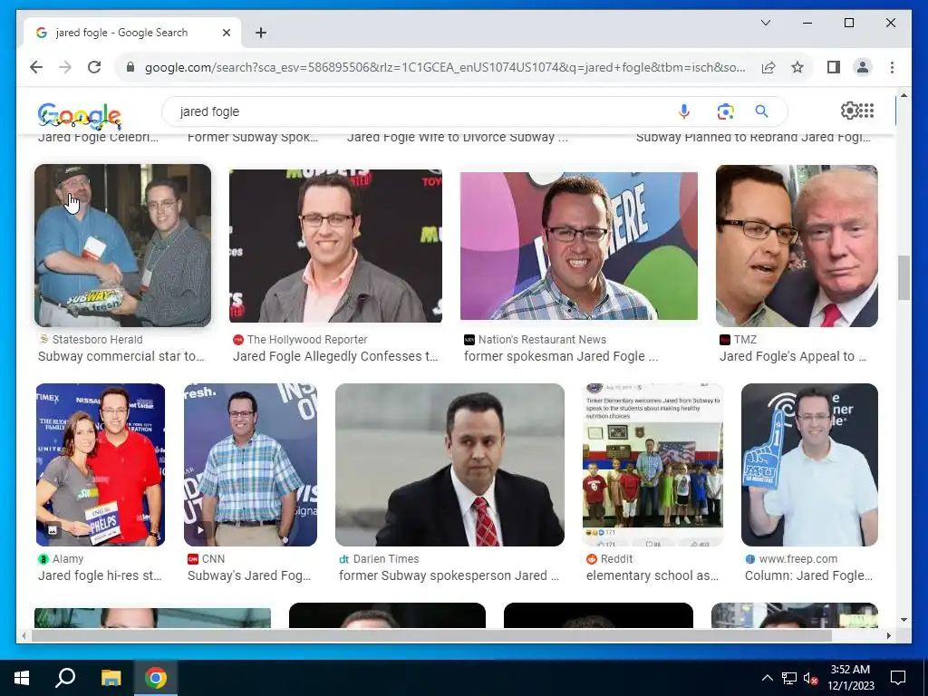Open the tab search chevron in title bar
The width and height of the screenshot is (928, 696).
tap(765, 23)
